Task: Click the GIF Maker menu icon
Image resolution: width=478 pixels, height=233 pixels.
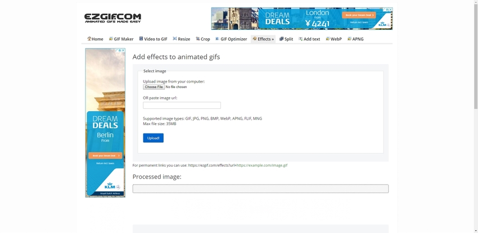Action: (111, 39)
